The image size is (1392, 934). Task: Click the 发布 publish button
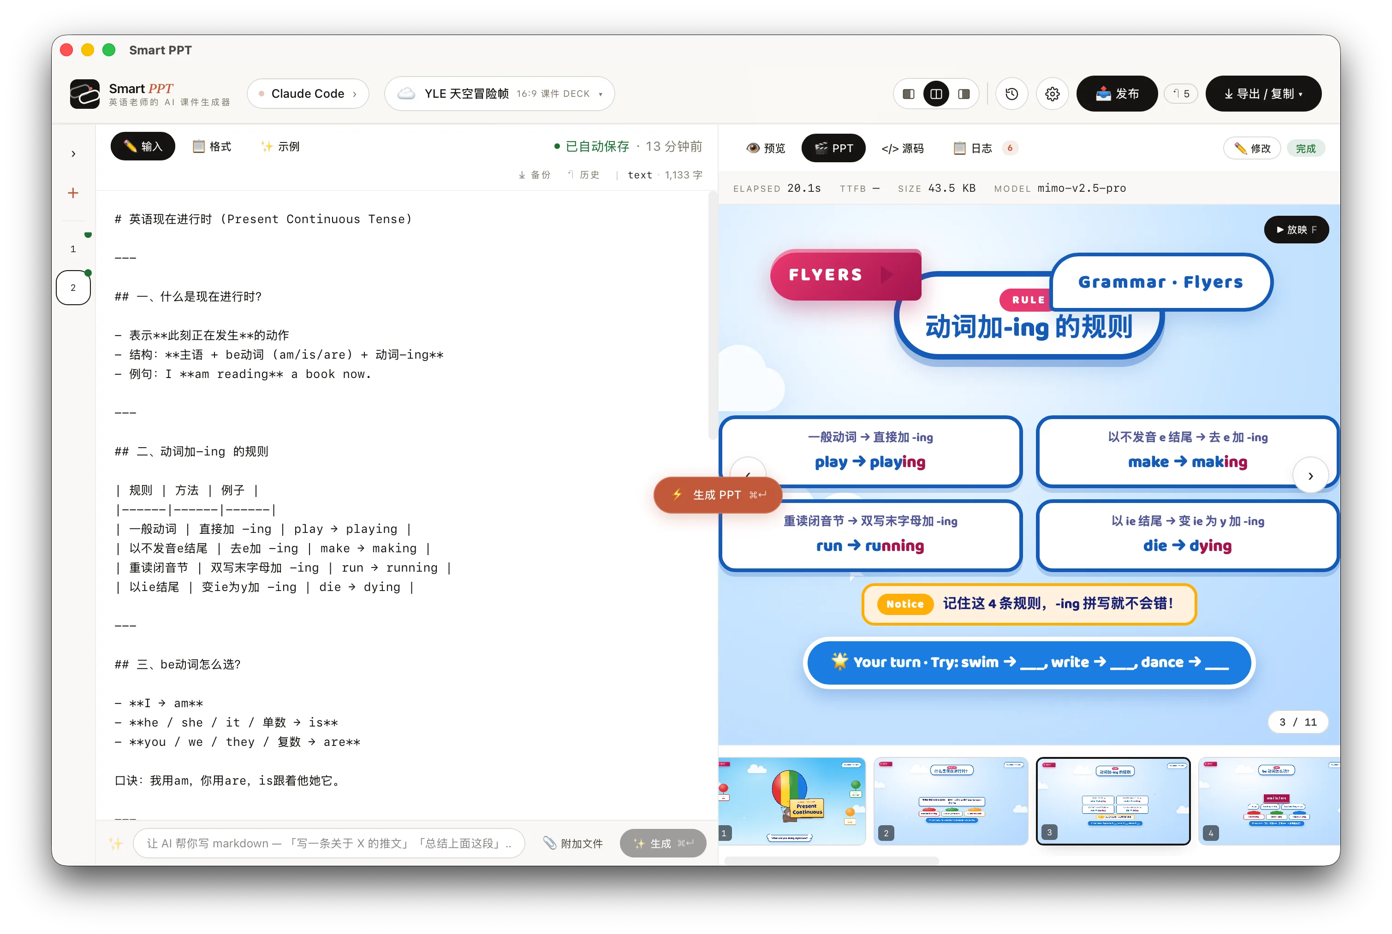point(1116,94)
